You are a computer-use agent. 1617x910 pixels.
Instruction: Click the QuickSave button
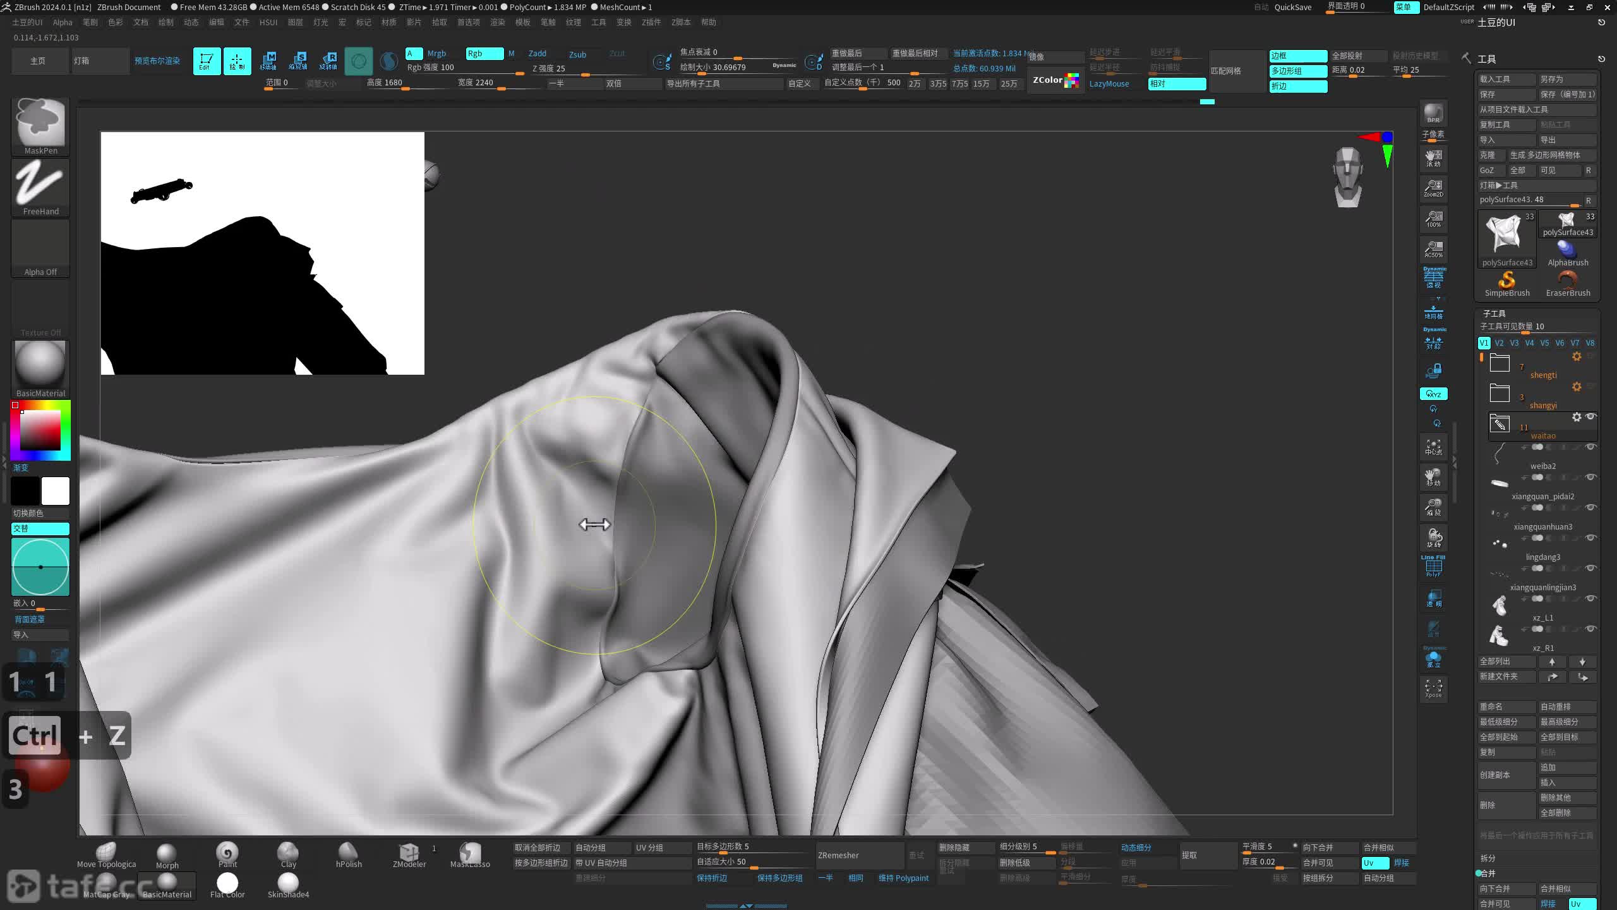click(x=1293, y=8)
